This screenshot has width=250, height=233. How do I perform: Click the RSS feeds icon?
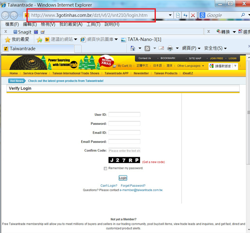tap(147, 48)
